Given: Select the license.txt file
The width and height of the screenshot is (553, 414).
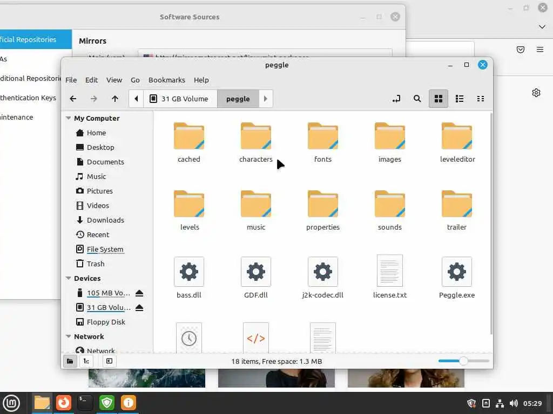Looking at the screenshot, I should coord(390,278).
